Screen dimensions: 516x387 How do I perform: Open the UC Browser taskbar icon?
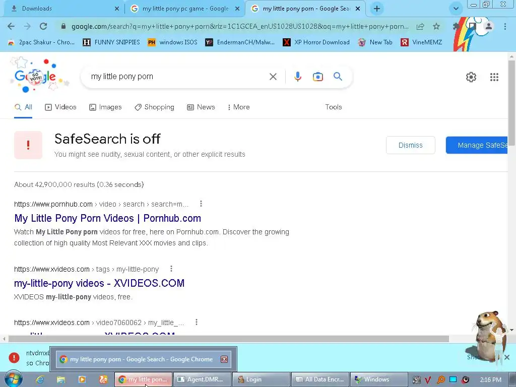tap(103, 379)
